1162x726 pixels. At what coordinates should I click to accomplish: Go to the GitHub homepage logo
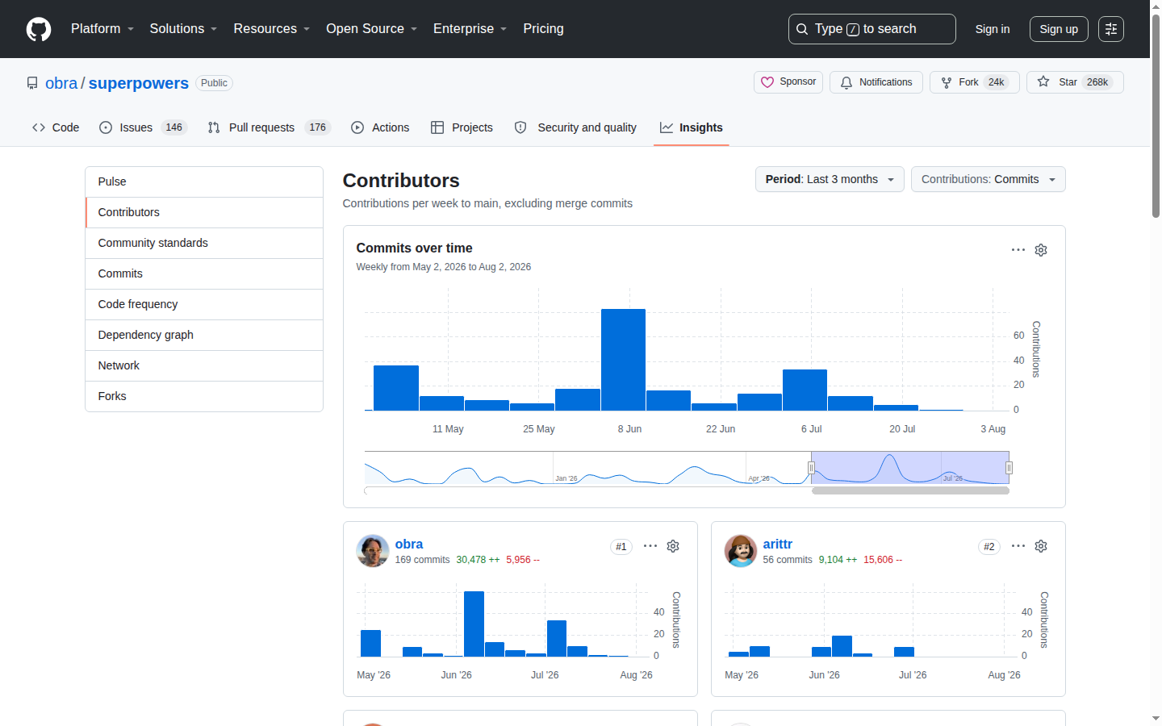[x=39, y=29]
